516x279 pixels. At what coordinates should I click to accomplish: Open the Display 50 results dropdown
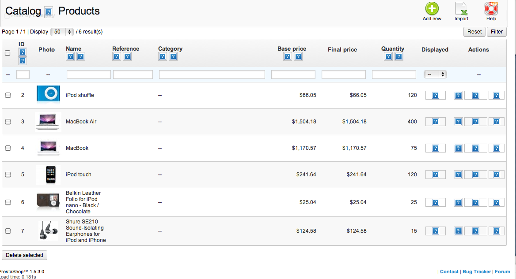[61, 32]
